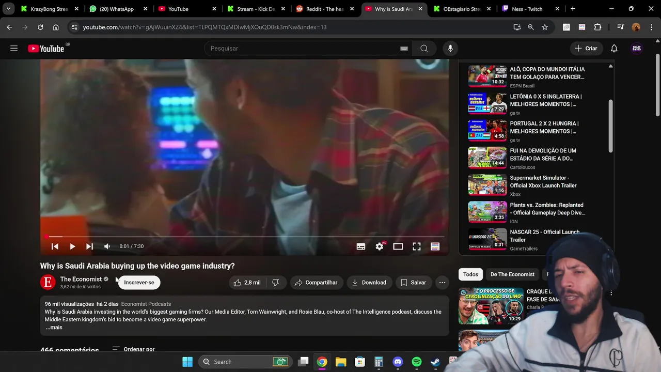The width and height of the screenshot is (661, 372).
Task: Open the tab search dropdown arrow
Action: coord(8,9)
